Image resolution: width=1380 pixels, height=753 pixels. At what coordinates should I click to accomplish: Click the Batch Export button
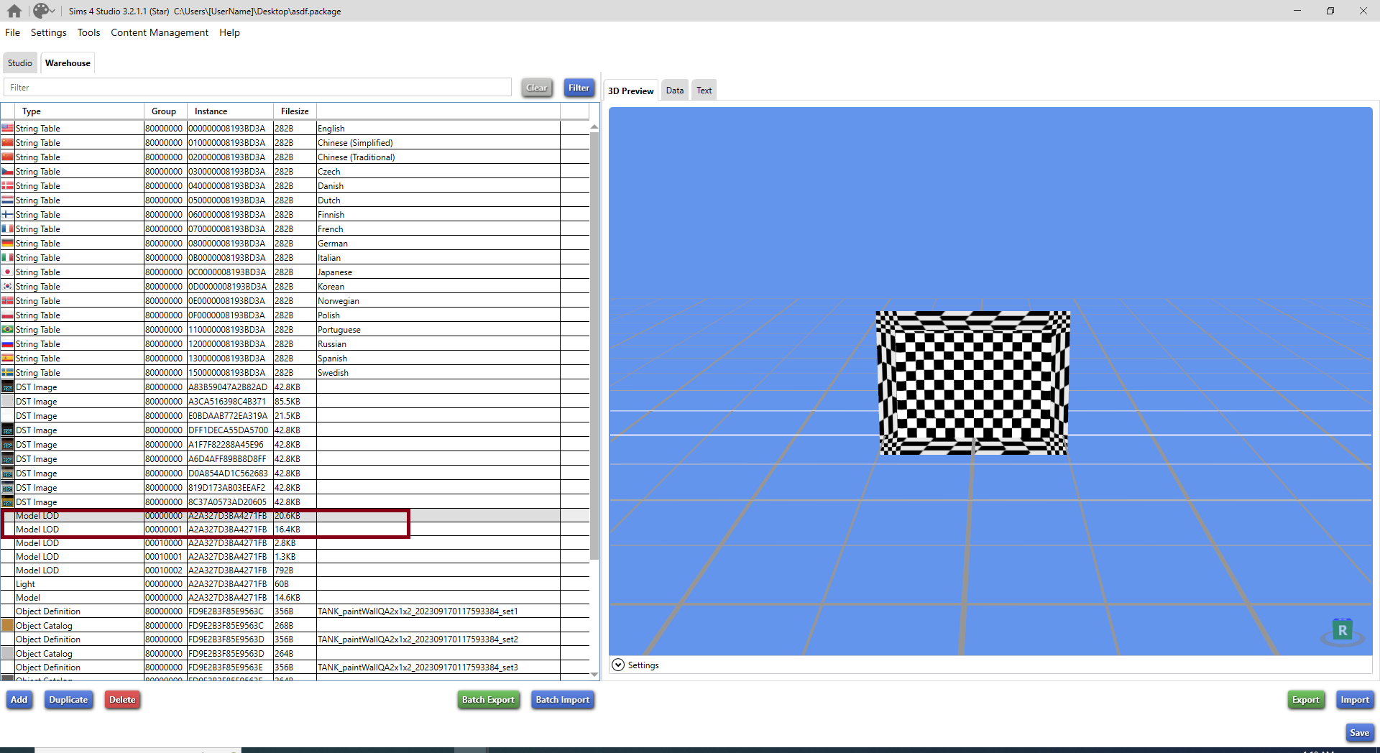tap(488, 700)
